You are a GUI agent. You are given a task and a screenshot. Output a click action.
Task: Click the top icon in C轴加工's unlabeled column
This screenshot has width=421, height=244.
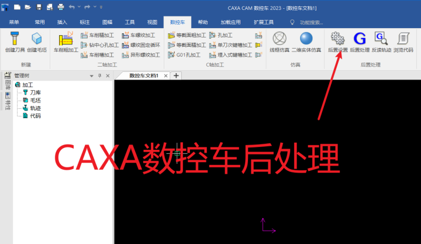258,35
